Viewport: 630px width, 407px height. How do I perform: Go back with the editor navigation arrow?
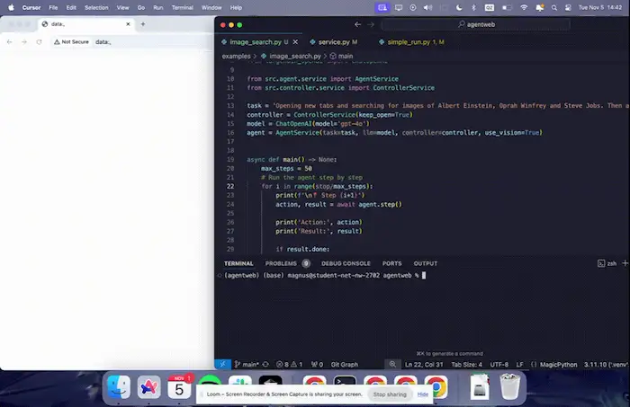pyautogui.click(x=358, y=24)
